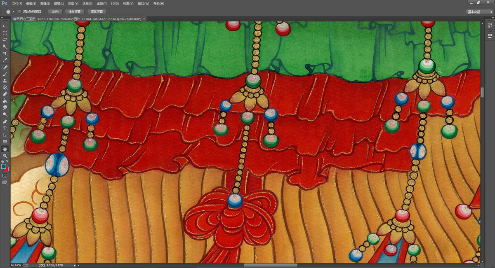
Task: Open the 帮助(H) menu
Action: click(x=158, y=3)
